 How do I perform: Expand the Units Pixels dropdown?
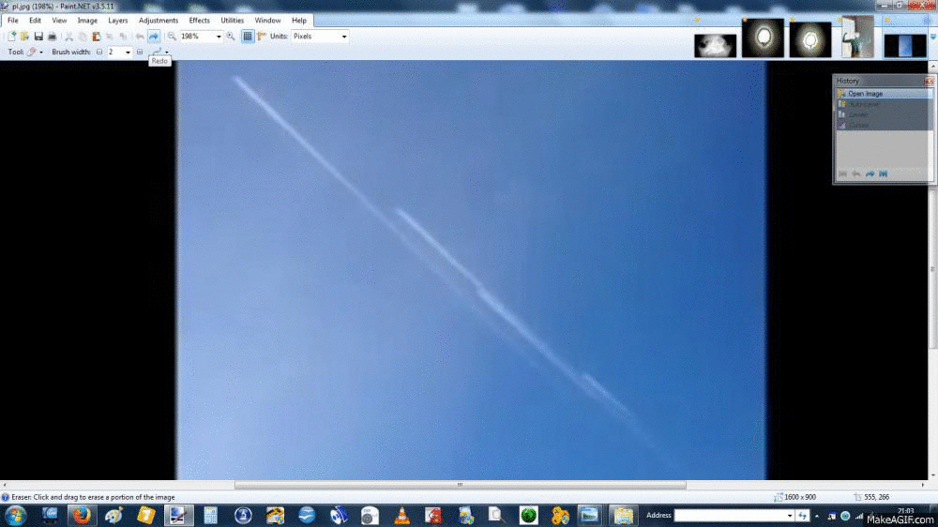pyautogui.click(x=344, y=37)
